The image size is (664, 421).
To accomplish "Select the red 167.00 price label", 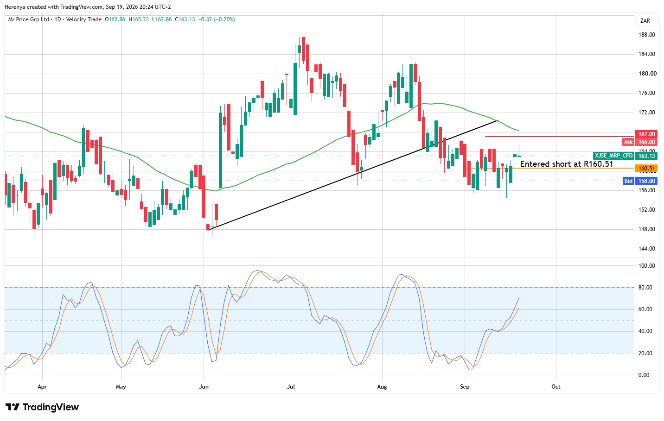I will (x=646, y=134).
